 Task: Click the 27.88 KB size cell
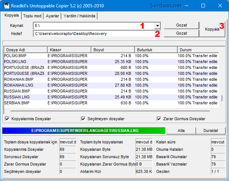123,85
